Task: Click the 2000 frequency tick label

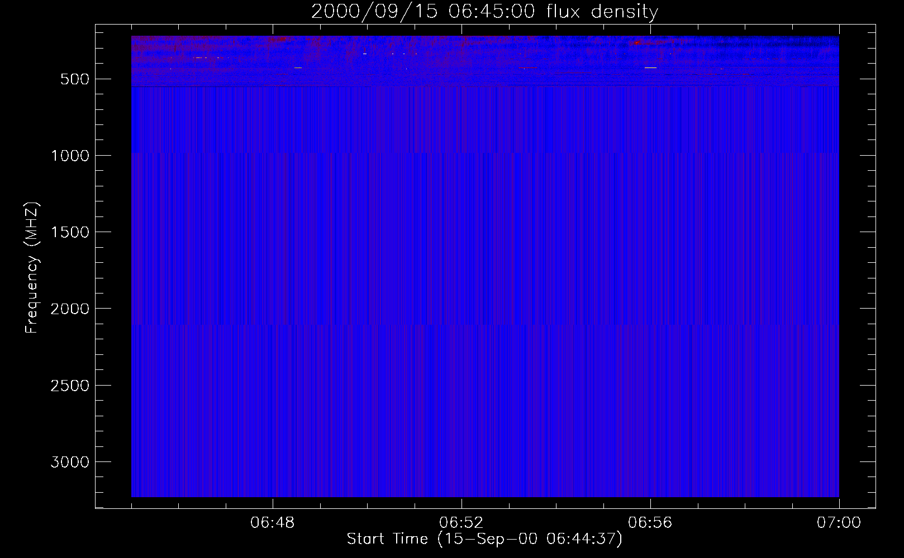Action: (70, 309)
